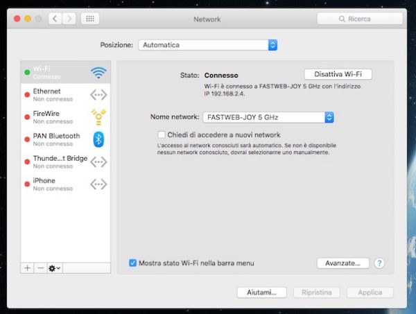Open the Posizione dropdown menu
This screenshot has height=314, width=416.
click(x=207, y=45)
